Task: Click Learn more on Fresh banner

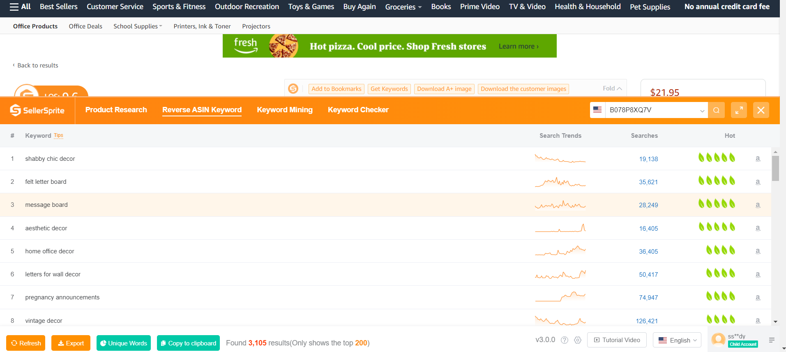Action: tap(518, 46)
